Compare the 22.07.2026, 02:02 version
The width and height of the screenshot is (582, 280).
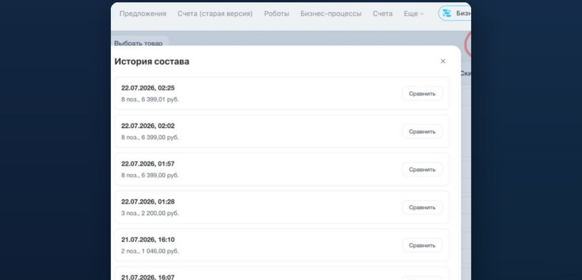422,132
